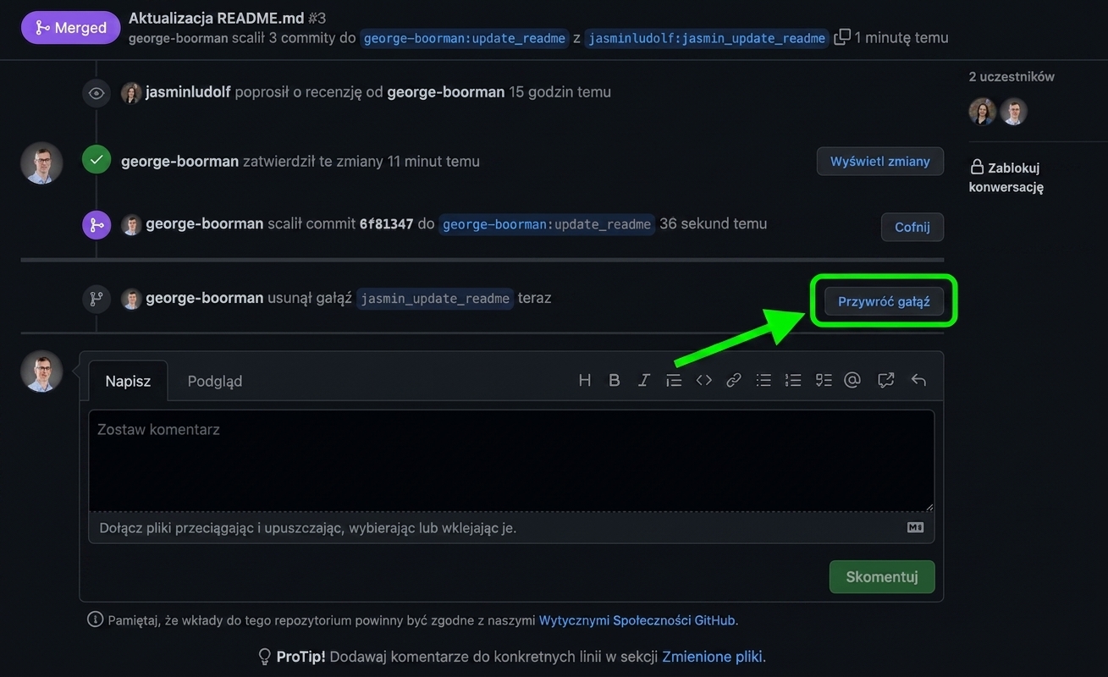Image resolution: width=1108 pixels, height=677 pixels.
Task: Click george-boorman avatar in 'scalił commit' row
Action: [131, 225]
